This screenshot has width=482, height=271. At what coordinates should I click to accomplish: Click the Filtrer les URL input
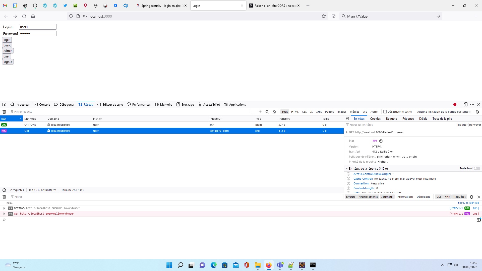(x=129, y=112)
